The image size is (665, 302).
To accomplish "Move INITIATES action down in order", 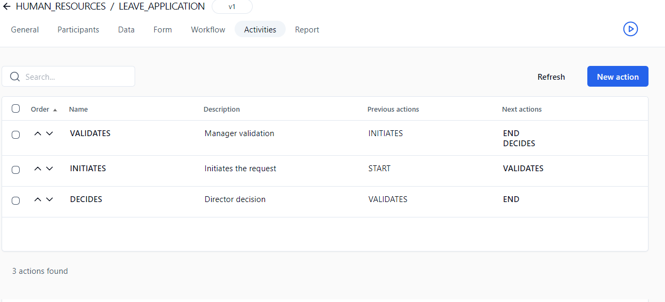I will click(49, 169).
